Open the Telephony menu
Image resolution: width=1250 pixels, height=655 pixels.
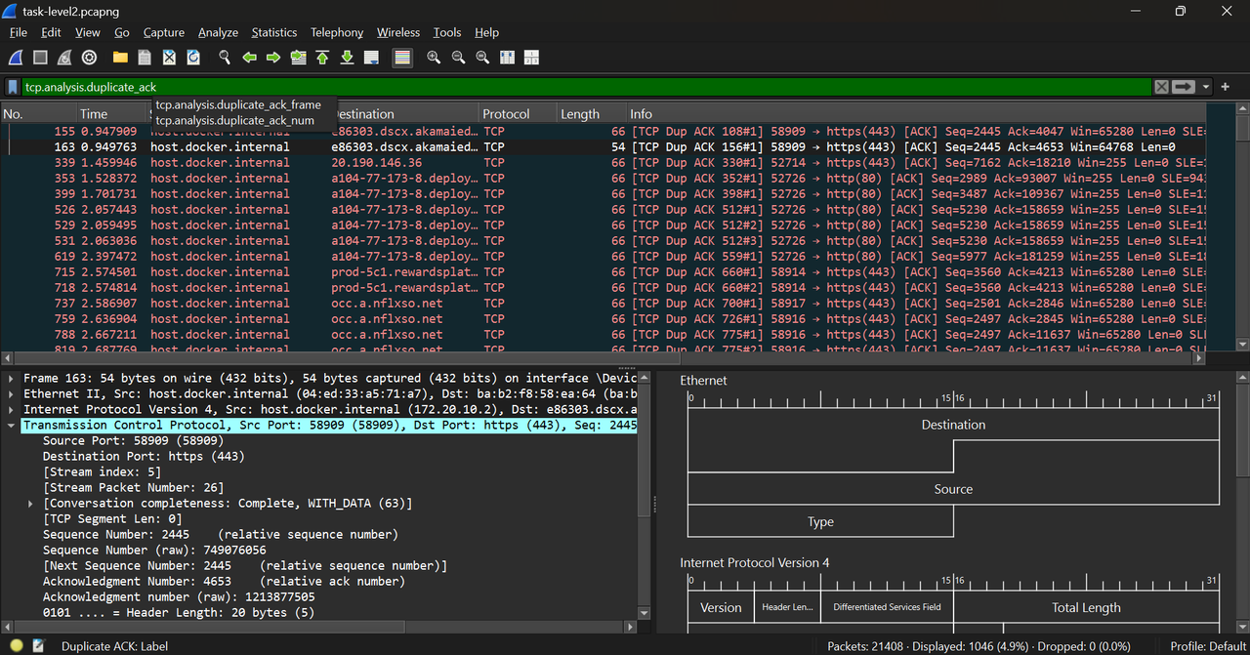pos(337,32)
